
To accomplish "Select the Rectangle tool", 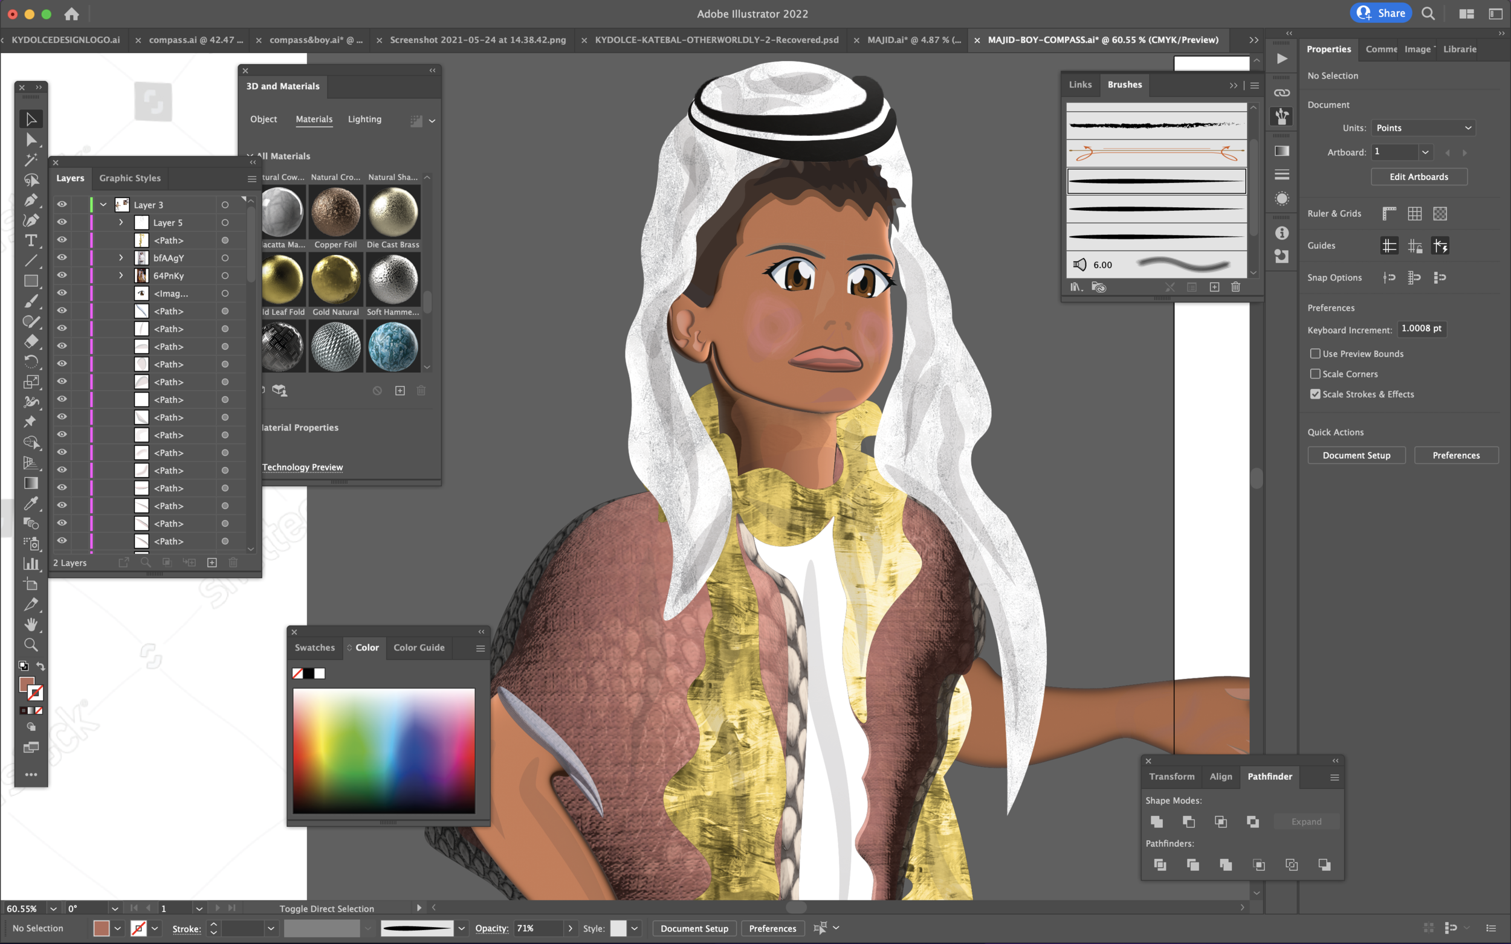I will (x=31, y=281).
